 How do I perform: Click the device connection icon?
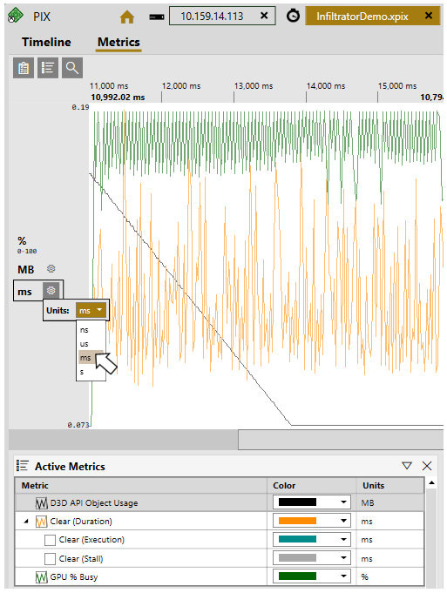click(x=156, y=17)
